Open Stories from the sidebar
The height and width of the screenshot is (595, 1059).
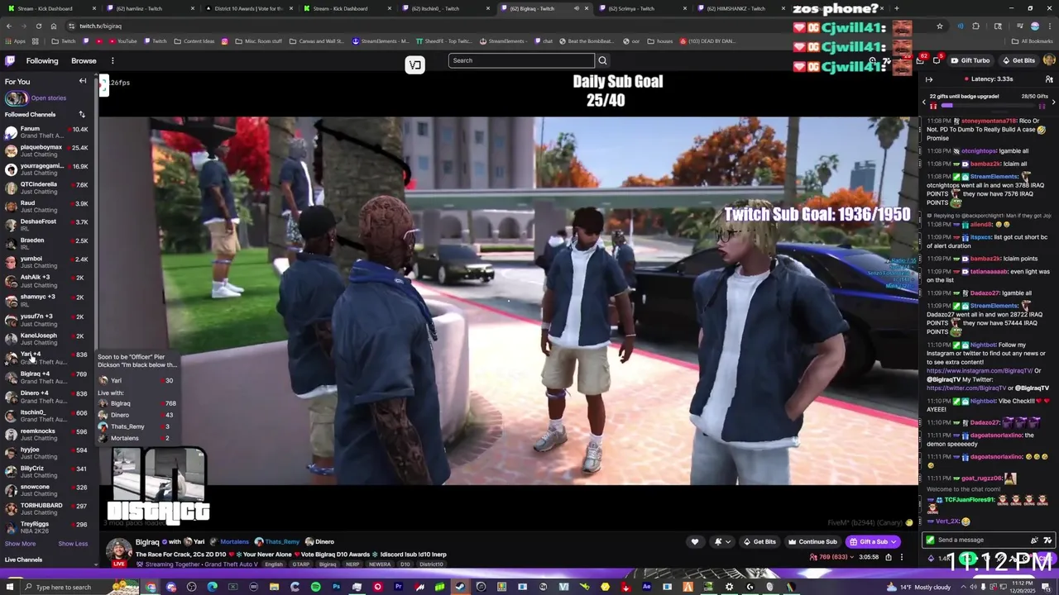[35, 98]
